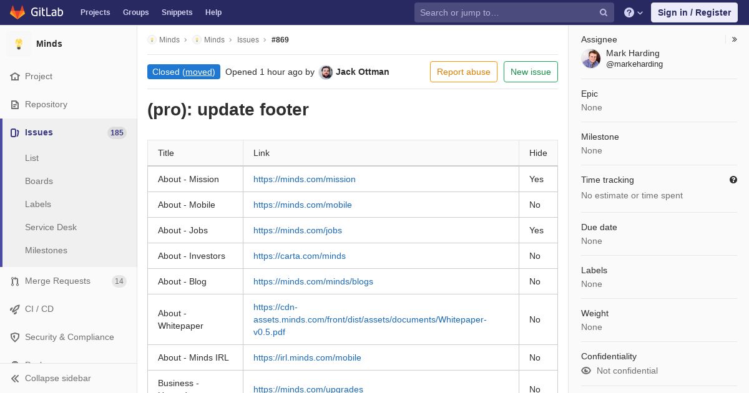Open the Merge Requests sidebar item
The height and width of the screenshot is (393, 749).
click(x=69, y=281)
